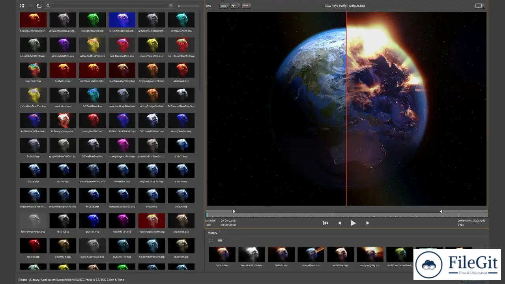Image resolution: width=505 pixels, height=284 pixels.
Task: Click the red split-compare line in preview
Action: [x=346, y=109]
